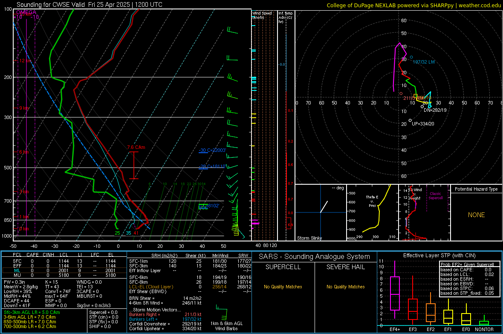Viewport: 503px width, 334px height.
Task: Click the NONE hazard type text
Action: (x=476, y=215)
